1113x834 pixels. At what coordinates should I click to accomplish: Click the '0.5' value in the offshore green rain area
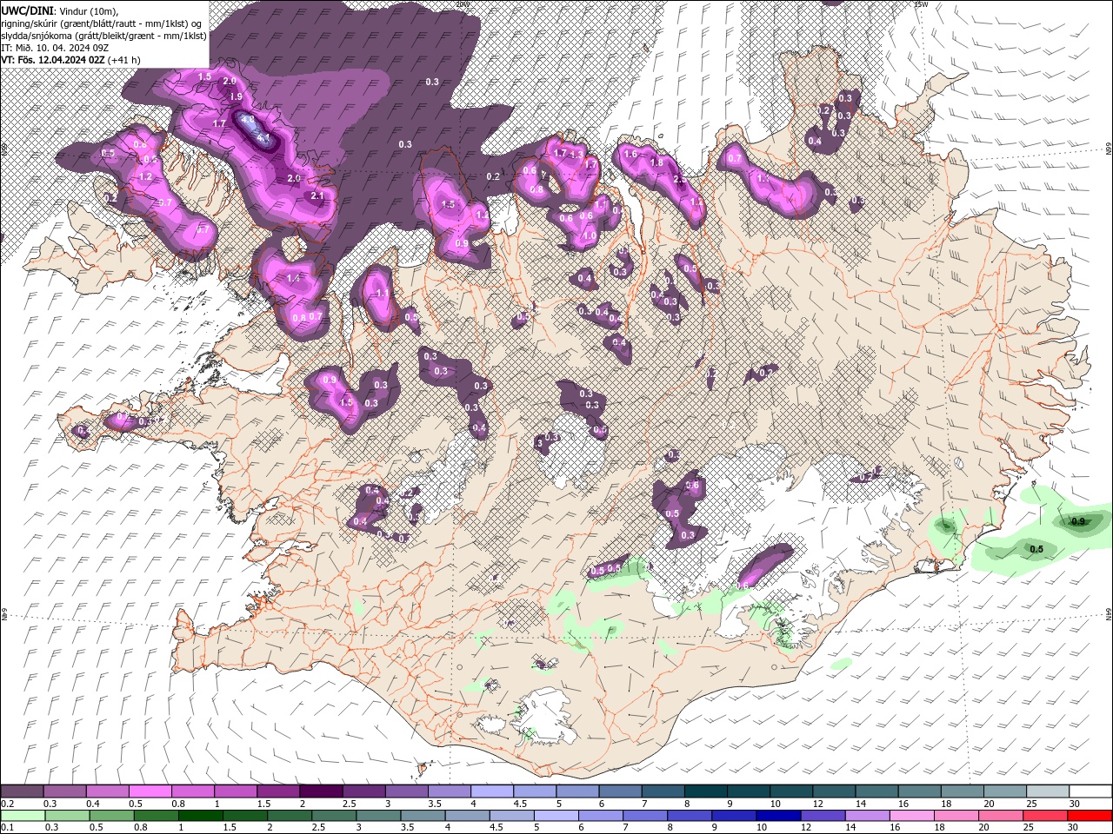click(1036, 549)
